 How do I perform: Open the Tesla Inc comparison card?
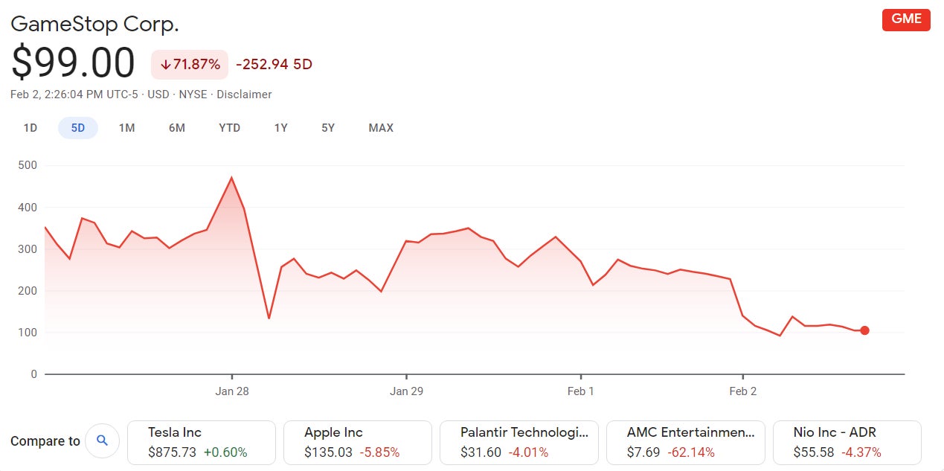click(x=202, y=442)
